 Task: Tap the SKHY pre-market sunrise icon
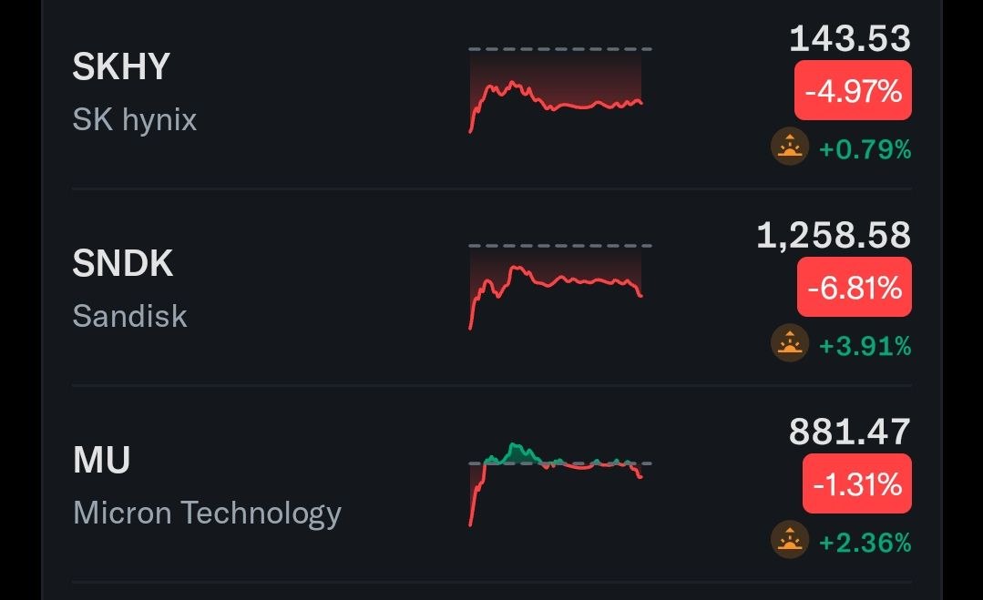789,147
